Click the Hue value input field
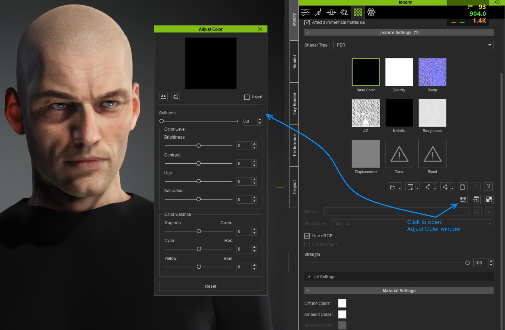The width and height of the screenshot is (505, 330). (244, 181)
